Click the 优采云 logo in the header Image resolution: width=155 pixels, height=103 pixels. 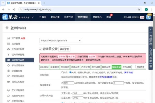tap(10, 17)
